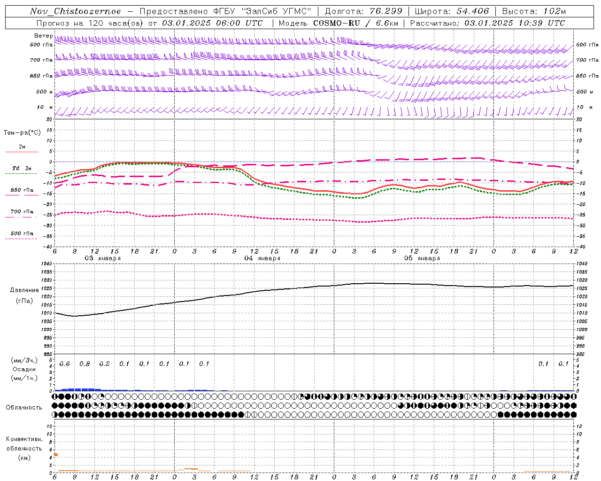
Task: Click the "05 января" date label
Action: [422, 258]
